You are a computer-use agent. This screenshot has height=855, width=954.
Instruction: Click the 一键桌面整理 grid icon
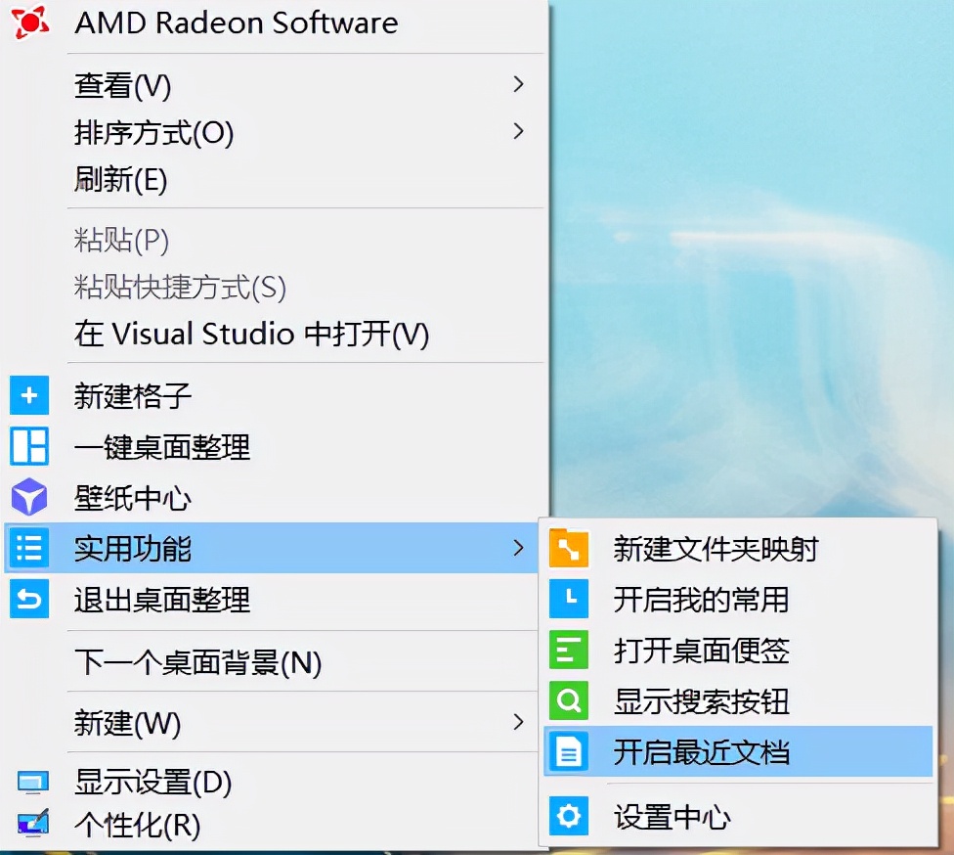(x=29, y=447)
